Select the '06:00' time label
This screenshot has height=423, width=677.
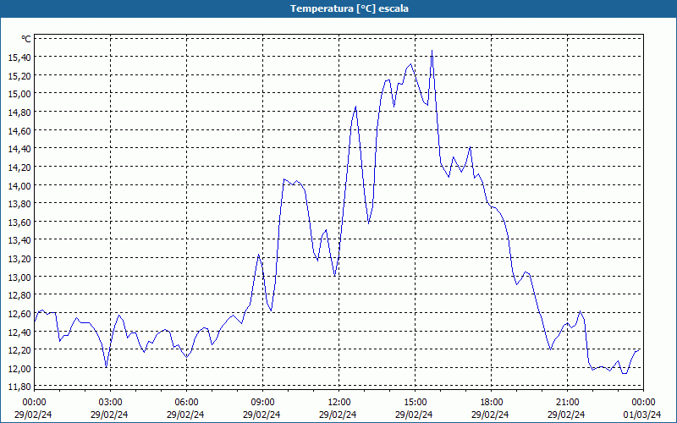click(186, 402)
